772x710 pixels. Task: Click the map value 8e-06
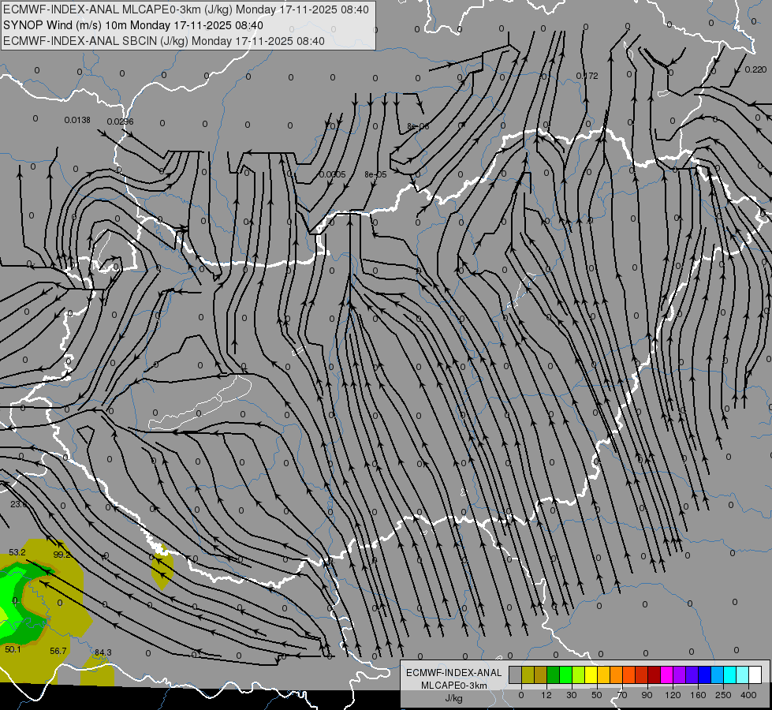[418, 127]
